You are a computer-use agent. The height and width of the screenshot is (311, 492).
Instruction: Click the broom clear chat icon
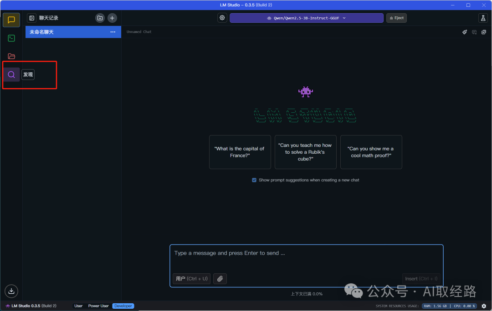[x=465, y=32]
